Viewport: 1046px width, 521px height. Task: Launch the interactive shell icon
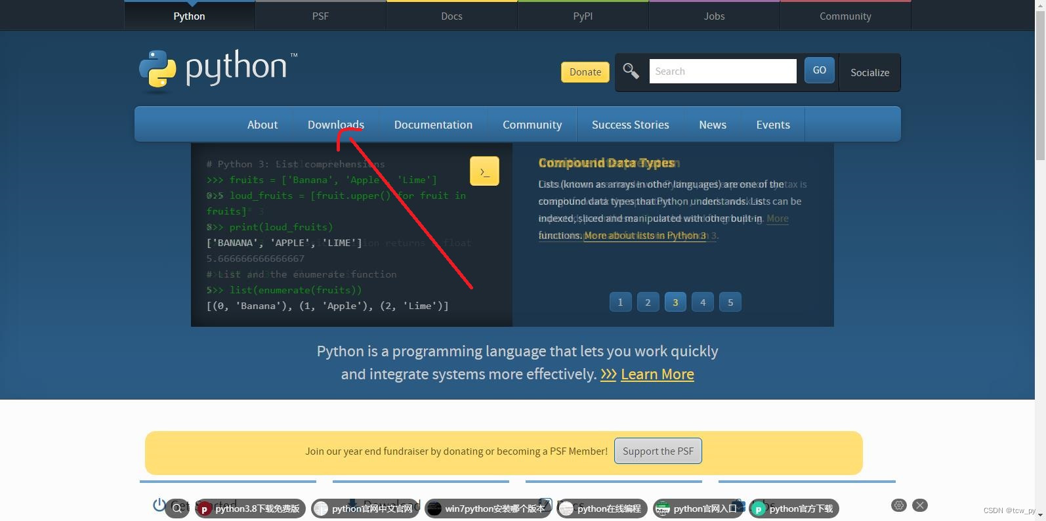[484, 171]
